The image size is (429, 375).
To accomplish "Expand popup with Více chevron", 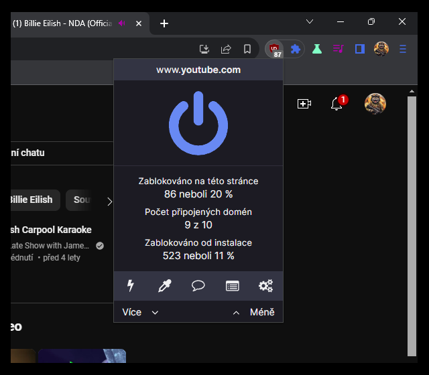I will tap(140, 312).
